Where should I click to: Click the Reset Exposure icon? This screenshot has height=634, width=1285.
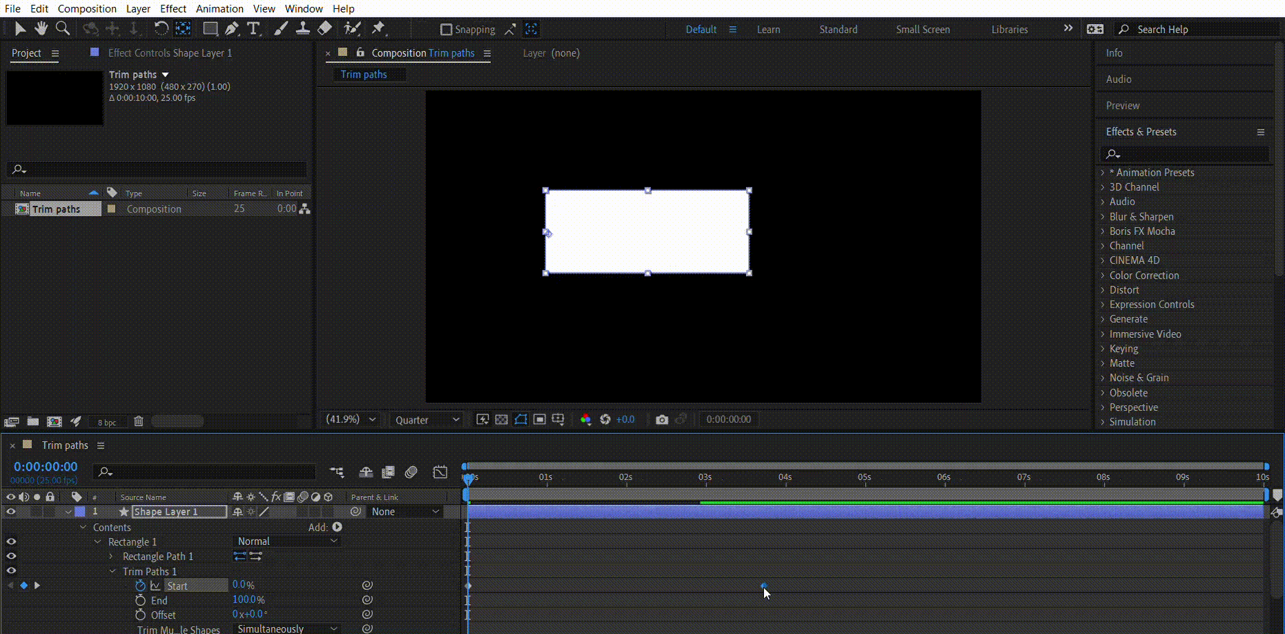[x=605, y=419]
